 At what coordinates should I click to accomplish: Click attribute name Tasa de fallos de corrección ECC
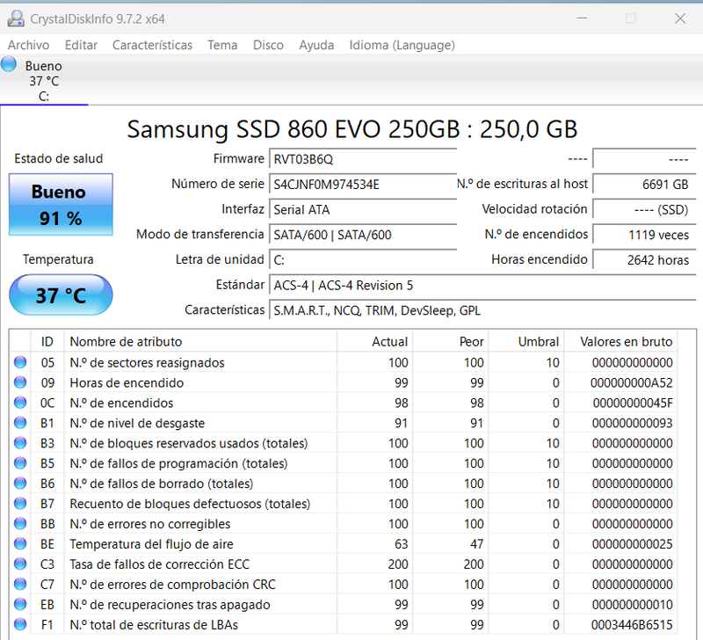(160, 564)
